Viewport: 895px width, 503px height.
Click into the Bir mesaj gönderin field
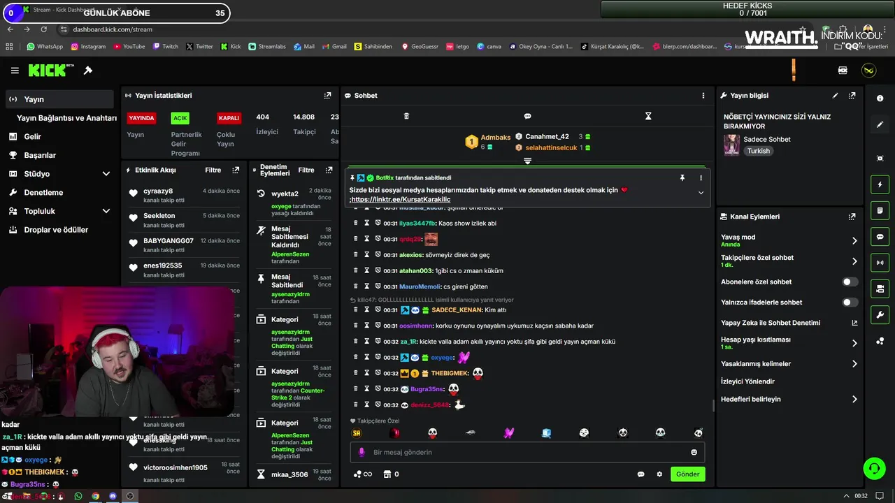pos(528,452)
